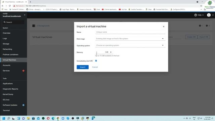Open the memory unit GiB dropdown
Image resolution: width=215 pixels, height=121 pixels.
[108, 52]
